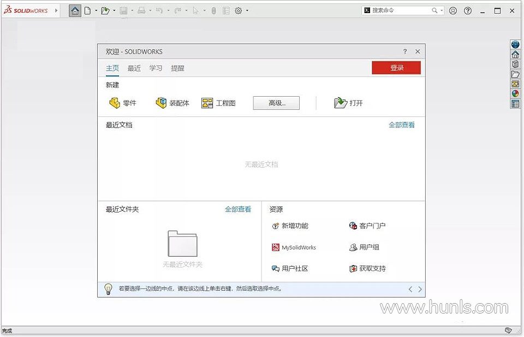Screen dimensions: 524x337
Task: Click the 打开 open file button
Action: (x=348, y=103)
